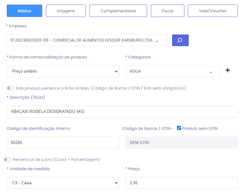Screen dimensions: 243x192
Task: Open the Empresa dropdown
Action: [x=86, y=40]
